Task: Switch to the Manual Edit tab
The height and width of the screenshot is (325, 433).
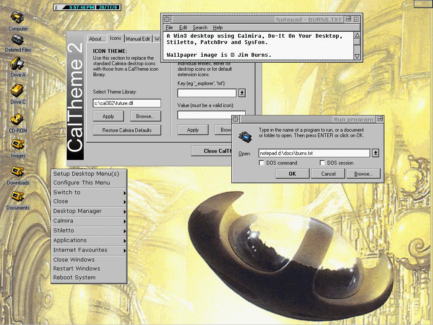Action: coord(138,39)
